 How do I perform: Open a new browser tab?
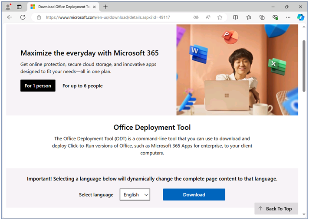tap(105, 7)
